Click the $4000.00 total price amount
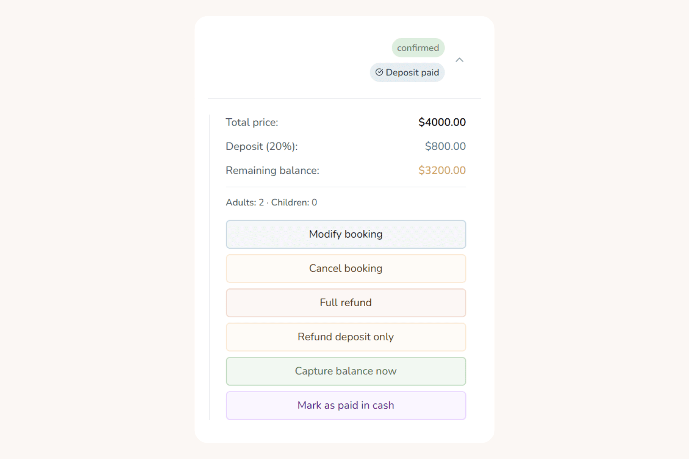This screenshot has width=689, height=459. pyautogui.click(x=442, y=122)
